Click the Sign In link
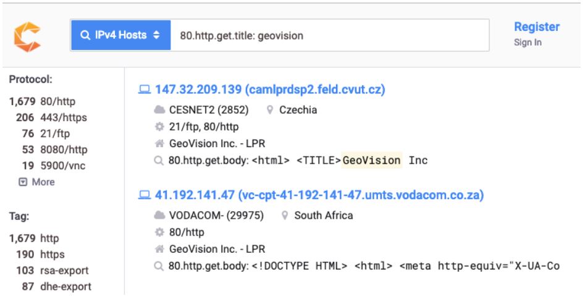The width and height of the screenshot is (585, 296). 528,43
